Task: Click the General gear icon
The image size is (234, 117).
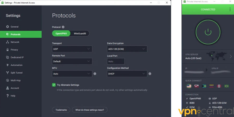Action: 8,27
